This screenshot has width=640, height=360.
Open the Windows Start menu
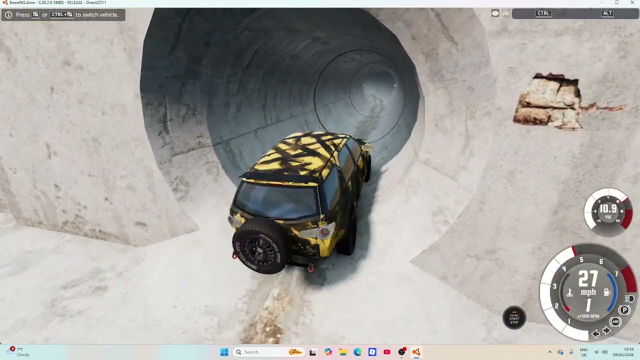(224, 352)
